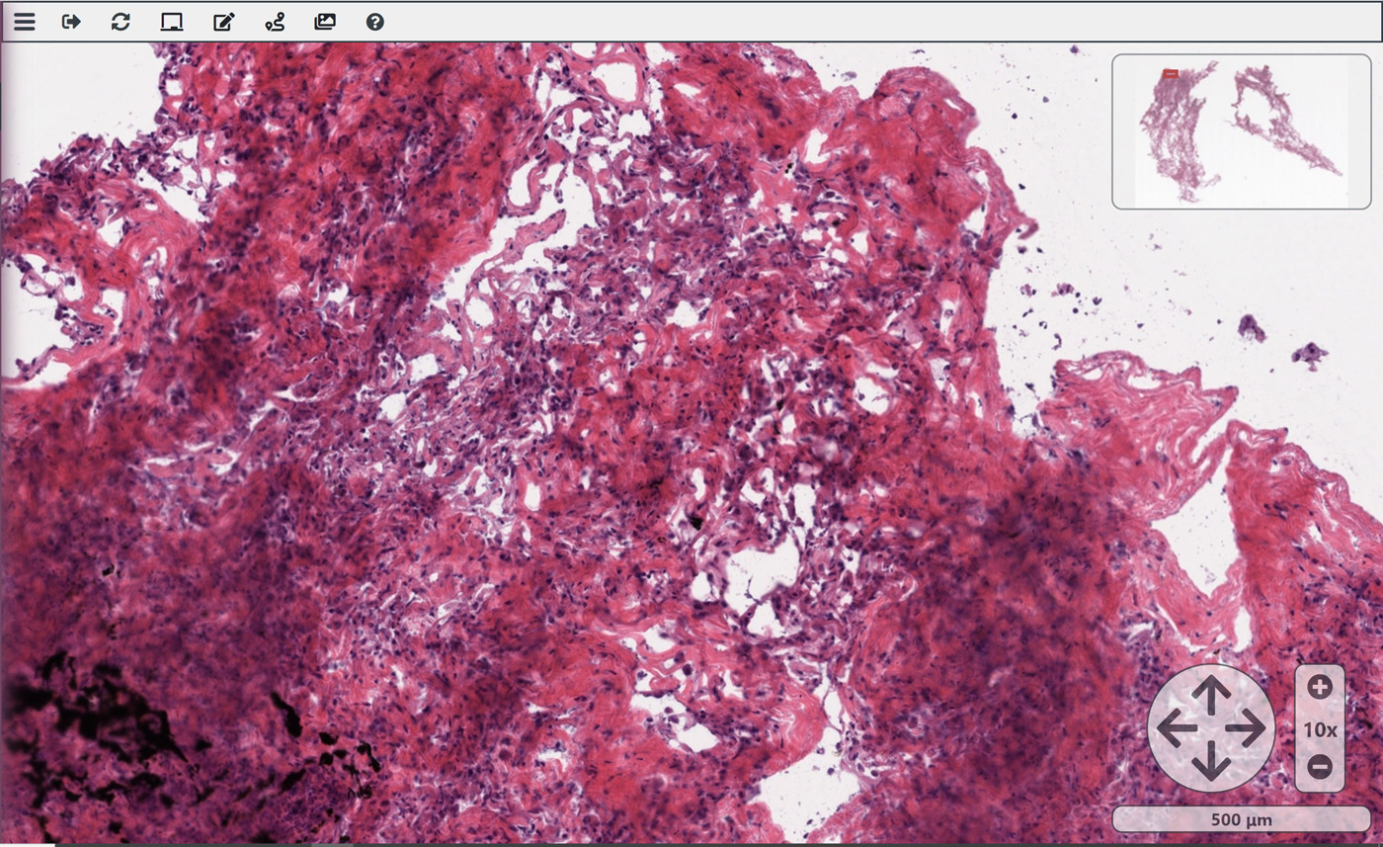The image size is (1383, 847).
Task: Refresh the slide view
Action: tap(121, 22)
